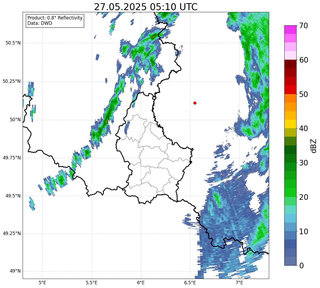Click the longitude label "6.5°E"
The height and width of the screenshot is (288, 320).
point(190,282)
